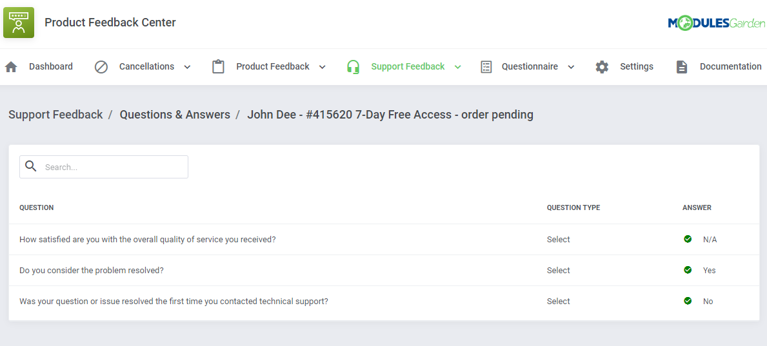
Task: Expand the Questionnaire menu chevron
Action: 571,67
